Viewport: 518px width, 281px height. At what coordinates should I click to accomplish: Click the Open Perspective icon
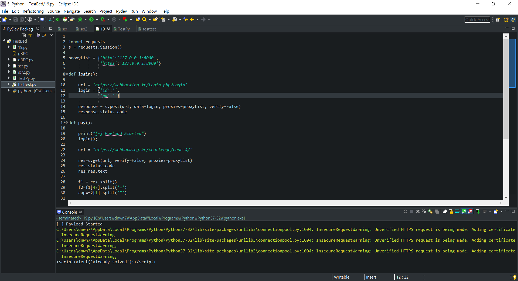click(498, 20)
